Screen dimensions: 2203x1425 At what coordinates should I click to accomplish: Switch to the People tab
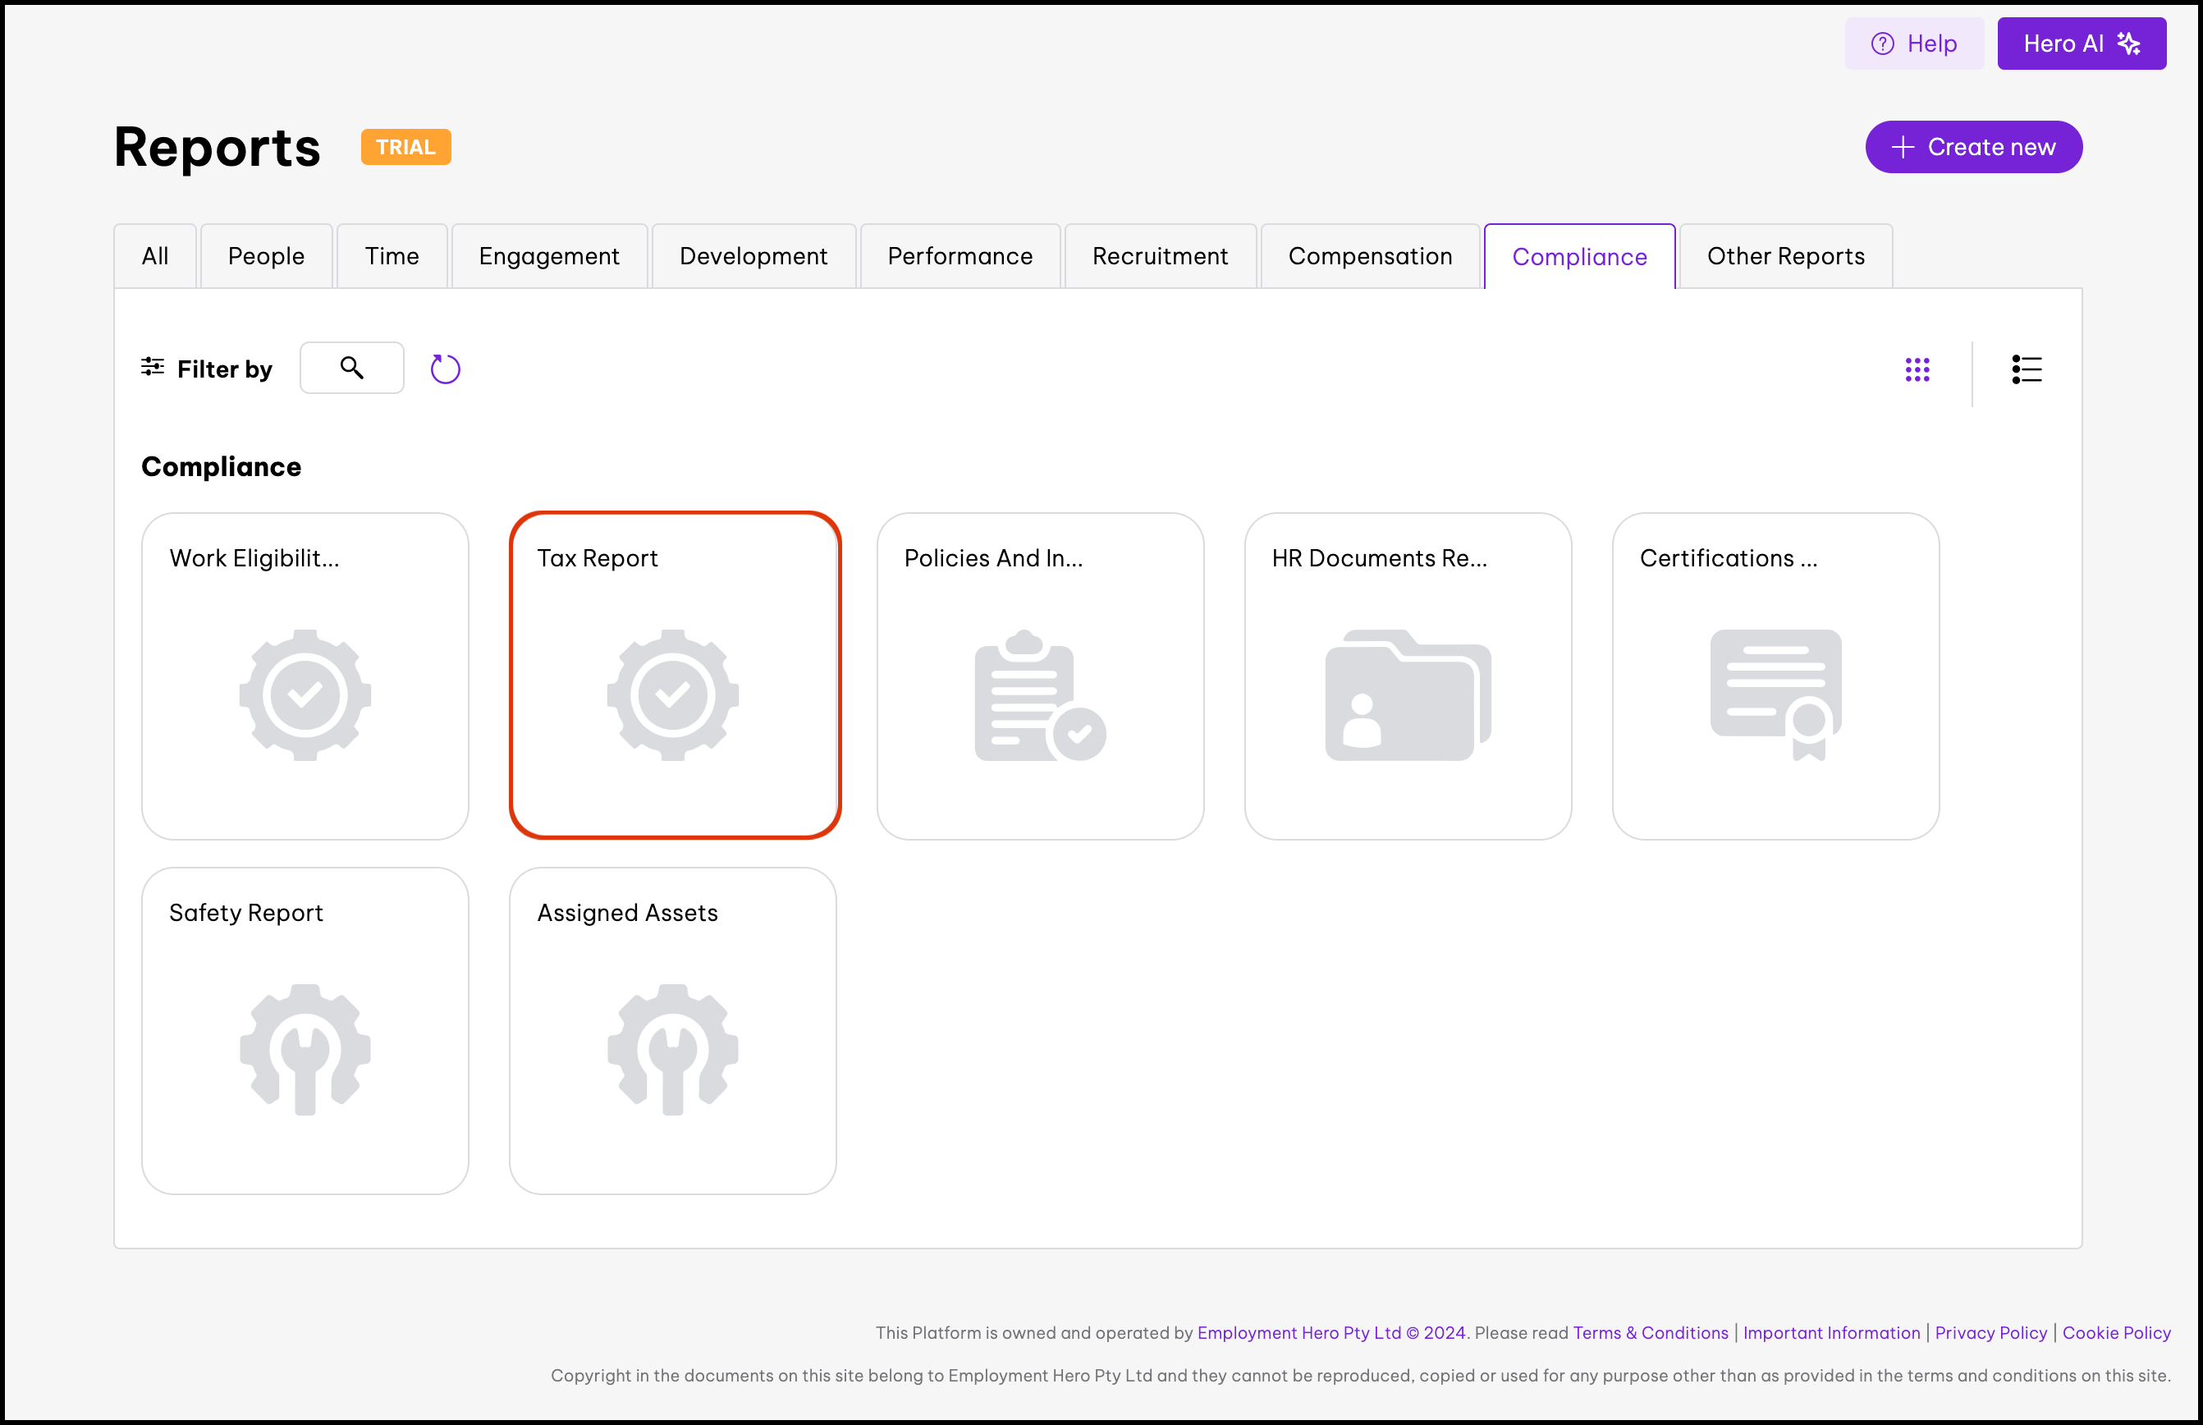pos(266,256)
